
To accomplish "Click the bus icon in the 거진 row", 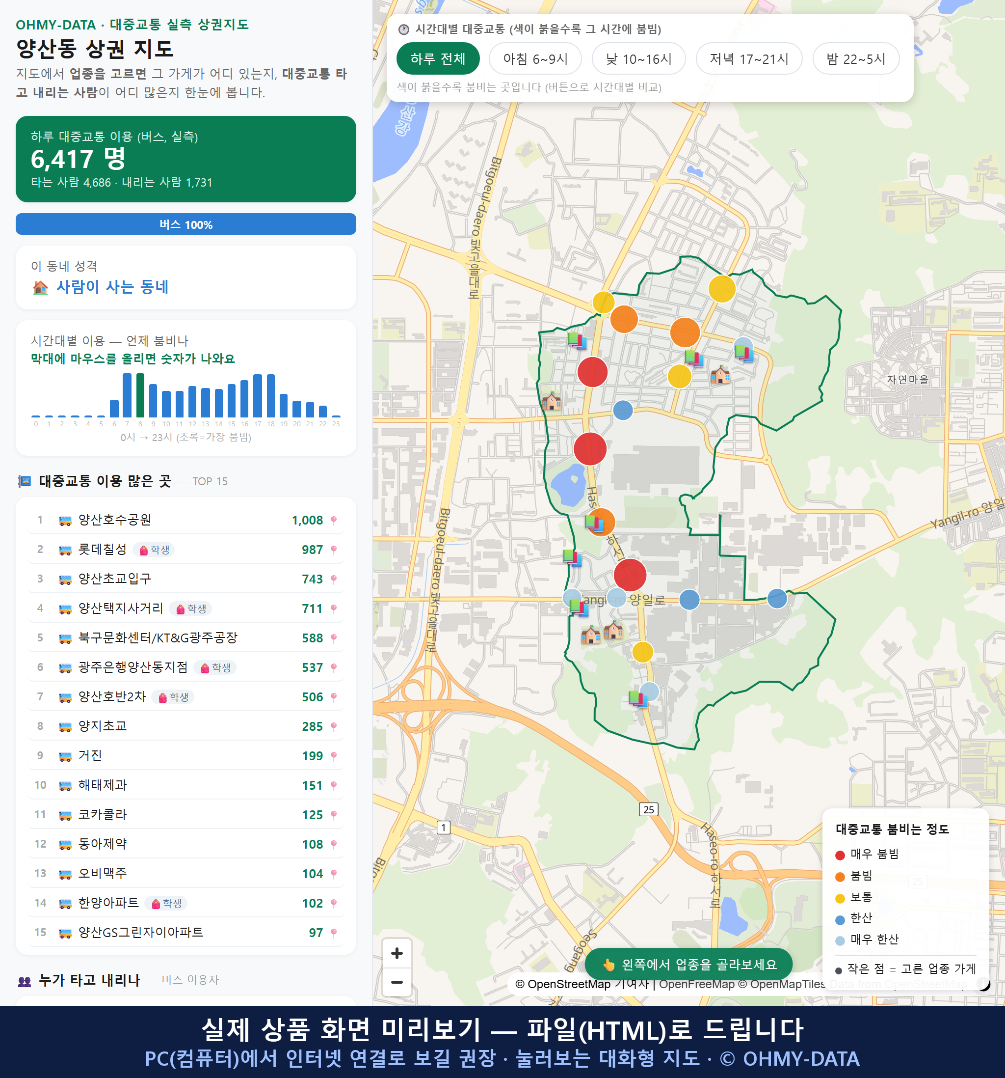I will click(65, 756).
